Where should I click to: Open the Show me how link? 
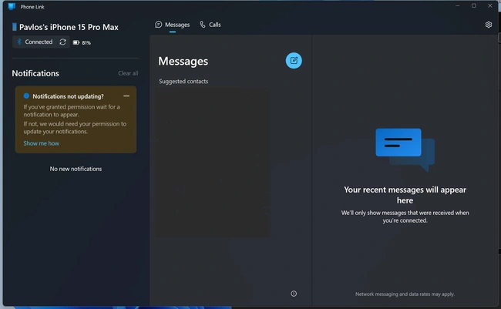pyautogui.click(x=41, y=143)
